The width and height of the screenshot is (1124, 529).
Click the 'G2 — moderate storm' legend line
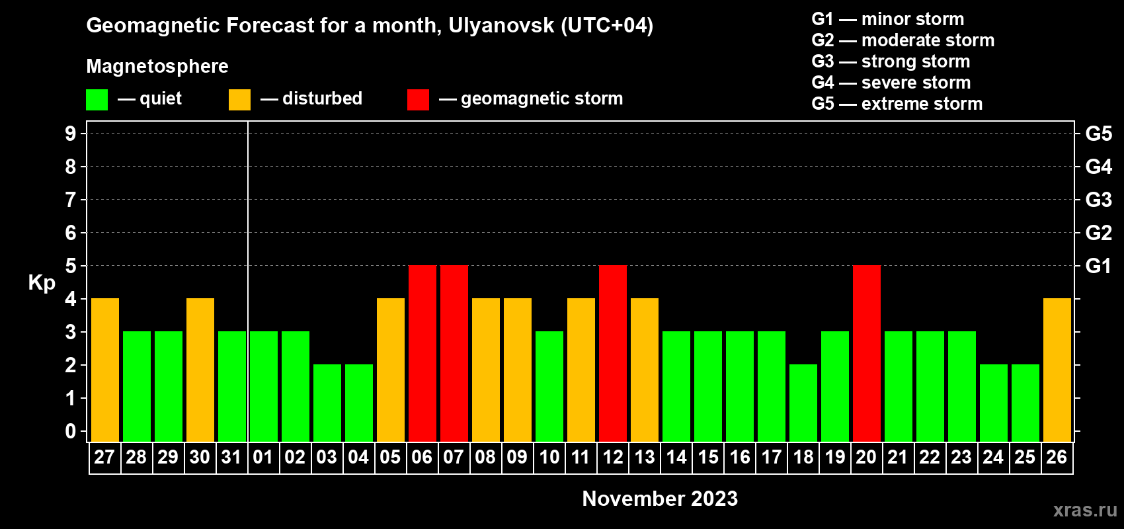click(x=903, y=40)
